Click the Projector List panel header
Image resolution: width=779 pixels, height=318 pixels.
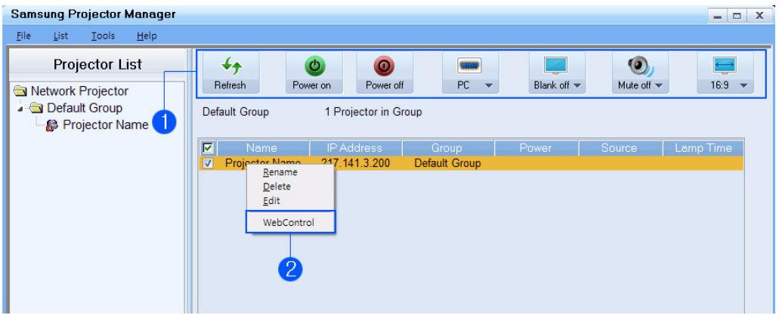point(97,65)
